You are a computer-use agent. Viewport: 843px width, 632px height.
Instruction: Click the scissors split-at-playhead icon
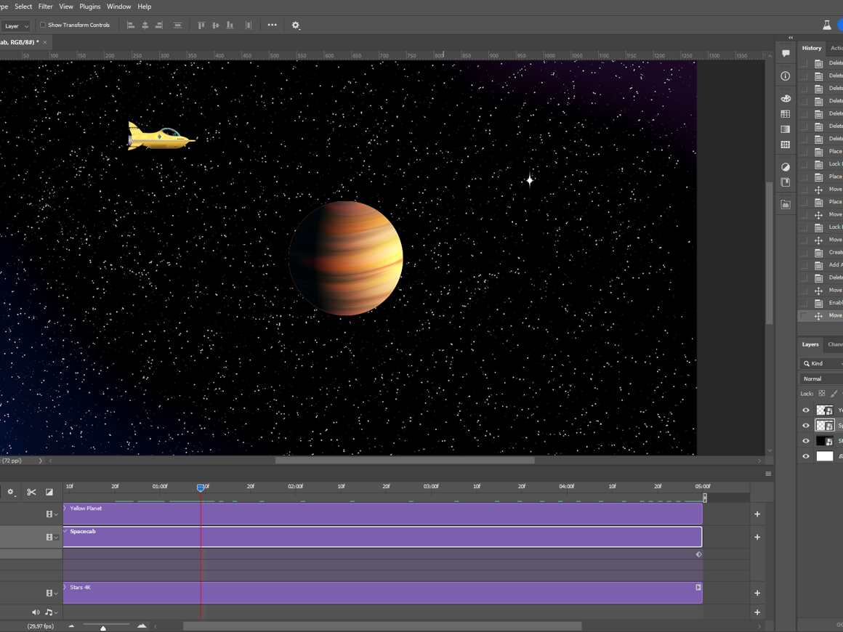click(x=31, y=492)
